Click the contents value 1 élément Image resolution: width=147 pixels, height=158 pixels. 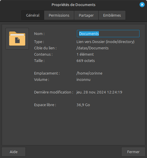[x=85, y=54]
